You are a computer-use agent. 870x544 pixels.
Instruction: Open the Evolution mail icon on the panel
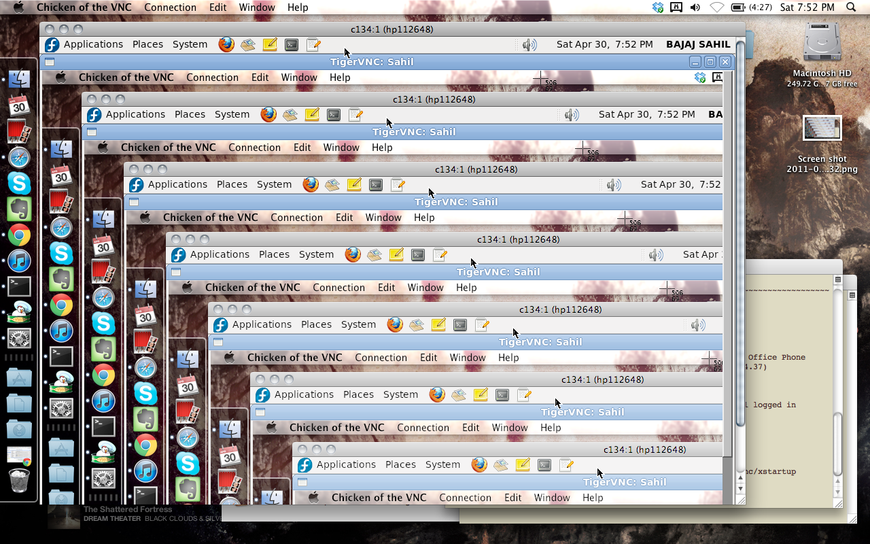247,44
